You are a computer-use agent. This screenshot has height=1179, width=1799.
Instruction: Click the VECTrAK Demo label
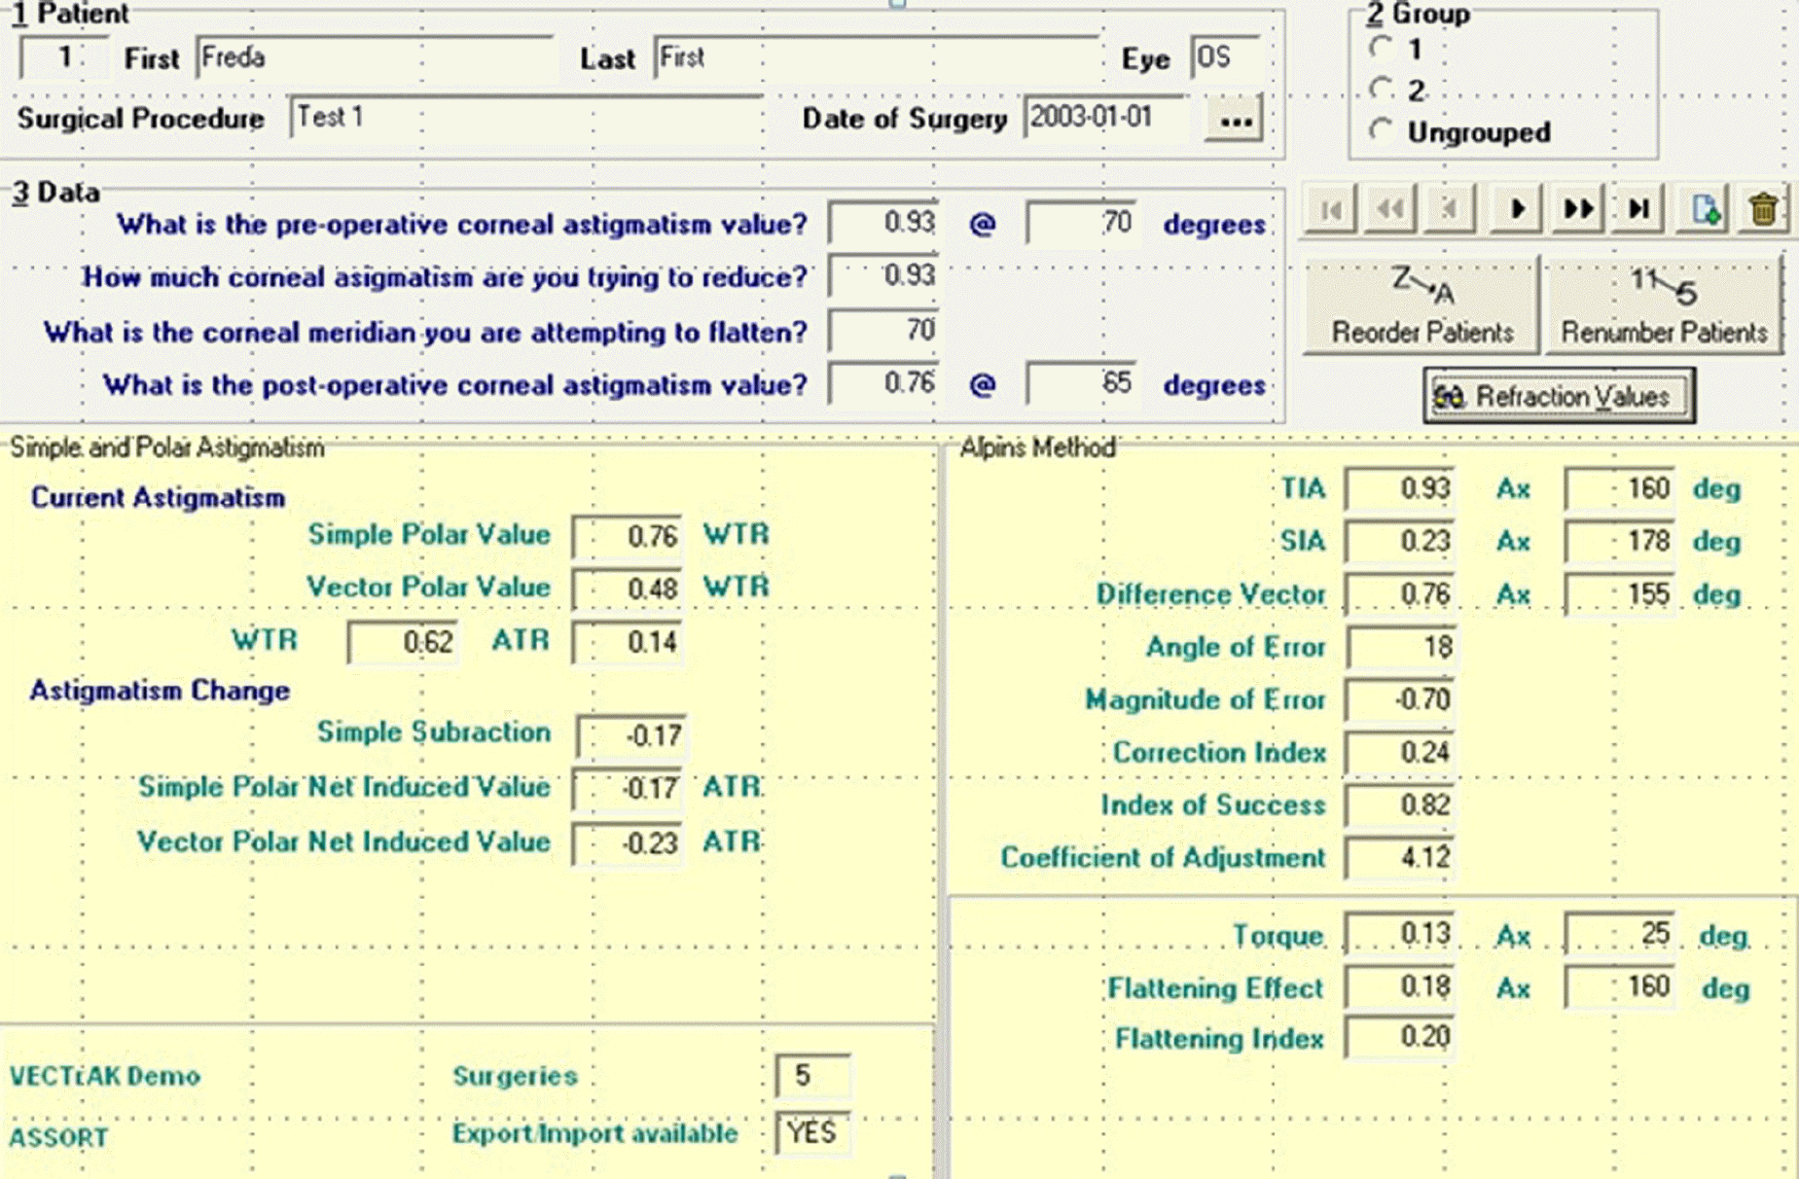(105, 1076)
